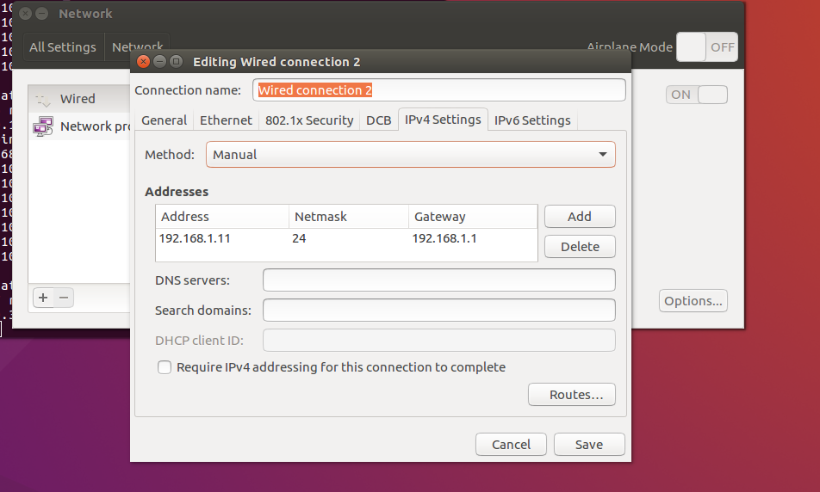Viewport: 820px width, 492px height.
Task: Select Network proxy in the sidebar
Action: click(79, 126)
